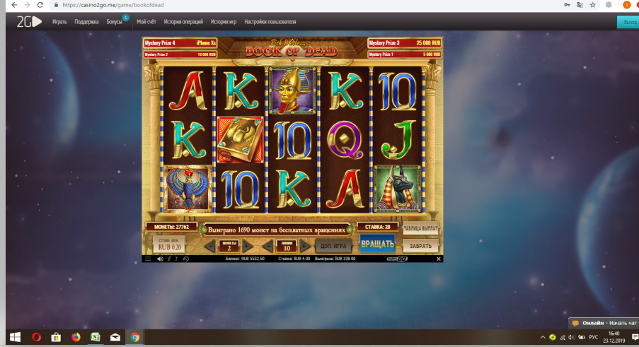This screenshot has width=639, height=347.
Task: Click the ДОП. ИГРА gamble button
Action: 333,246
